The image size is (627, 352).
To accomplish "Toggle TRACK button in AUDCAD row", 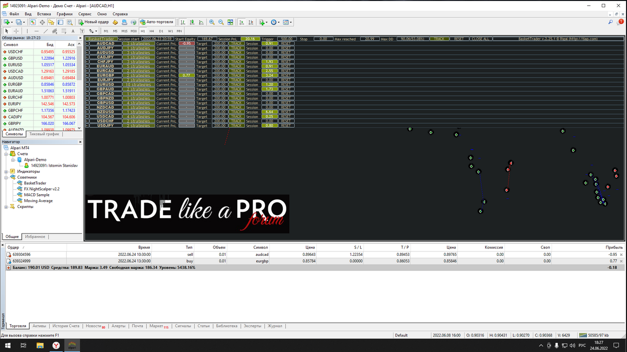I will (236, 43).
